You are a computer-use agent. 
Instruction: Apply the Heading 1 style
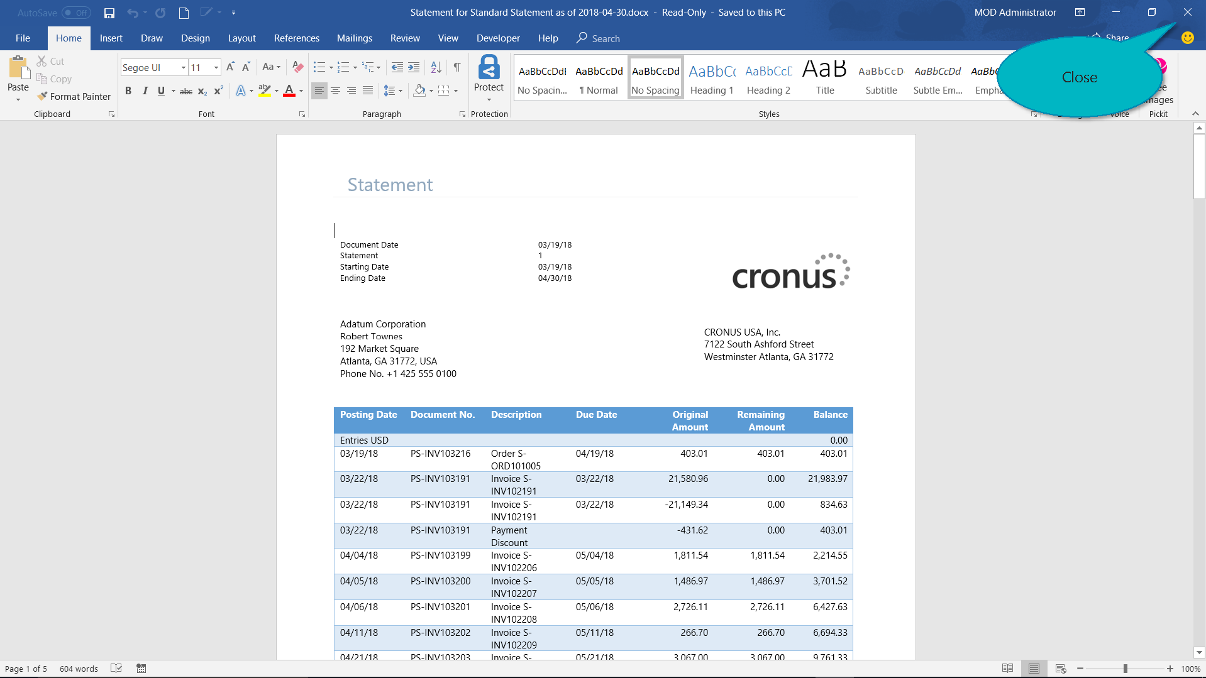coord(712,79)
